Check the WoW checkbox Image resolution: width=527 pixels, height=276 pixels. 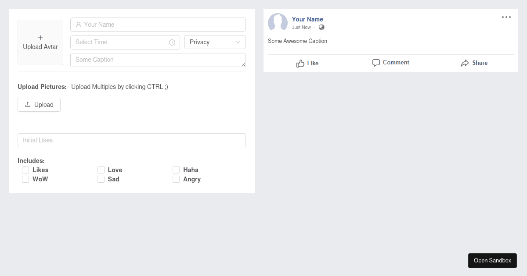coord(25,179)
